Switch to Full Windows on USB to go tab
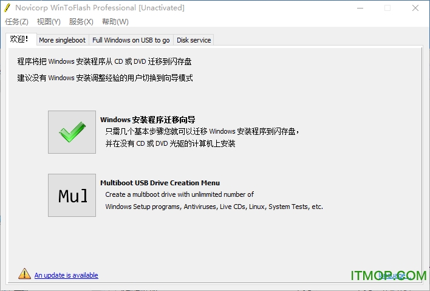Viewport: 430px width, 291px height. 131,40
